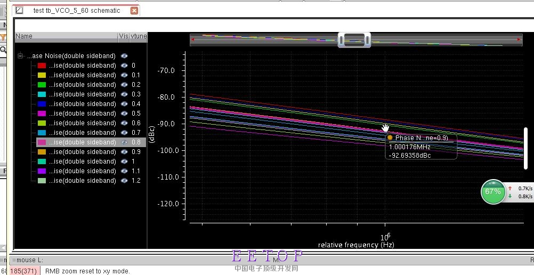534x275 pixels.
Task: Collapse the Phase Noise(double sideband) tree group
Action: coord(20,56)
